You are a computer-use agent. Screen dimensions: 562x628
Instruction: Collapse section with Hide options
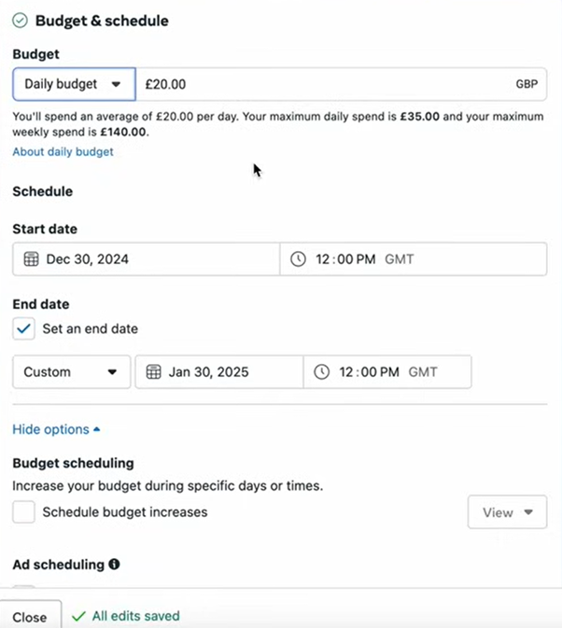tap(56, 429)
